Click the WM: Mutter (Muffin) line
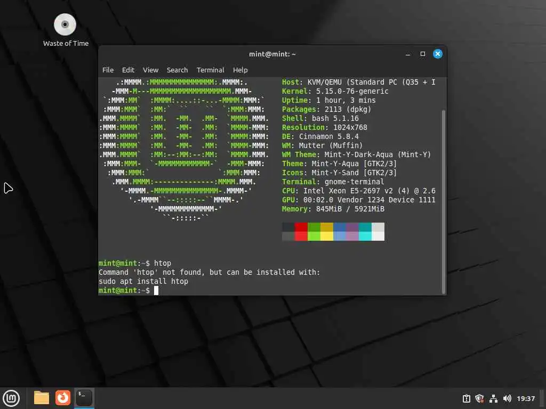The image size is (546, 409). (322, 145)
